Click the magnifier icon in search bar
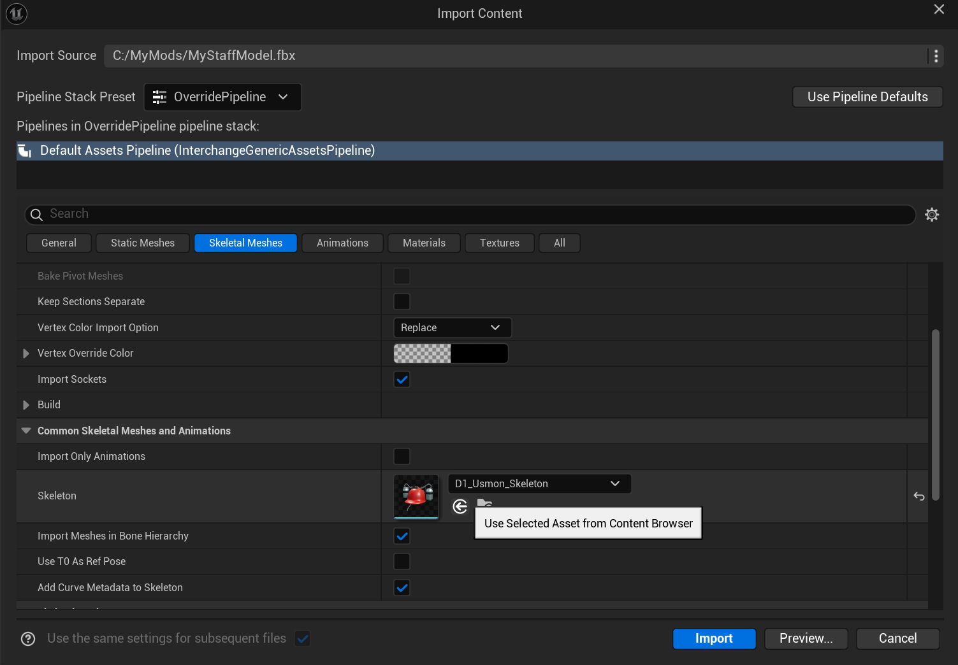The height and width of the screenshot is (665, 958). 36,215
